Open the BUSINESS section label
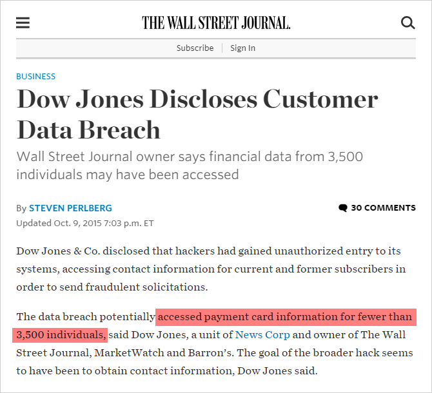 coord(36,76)
